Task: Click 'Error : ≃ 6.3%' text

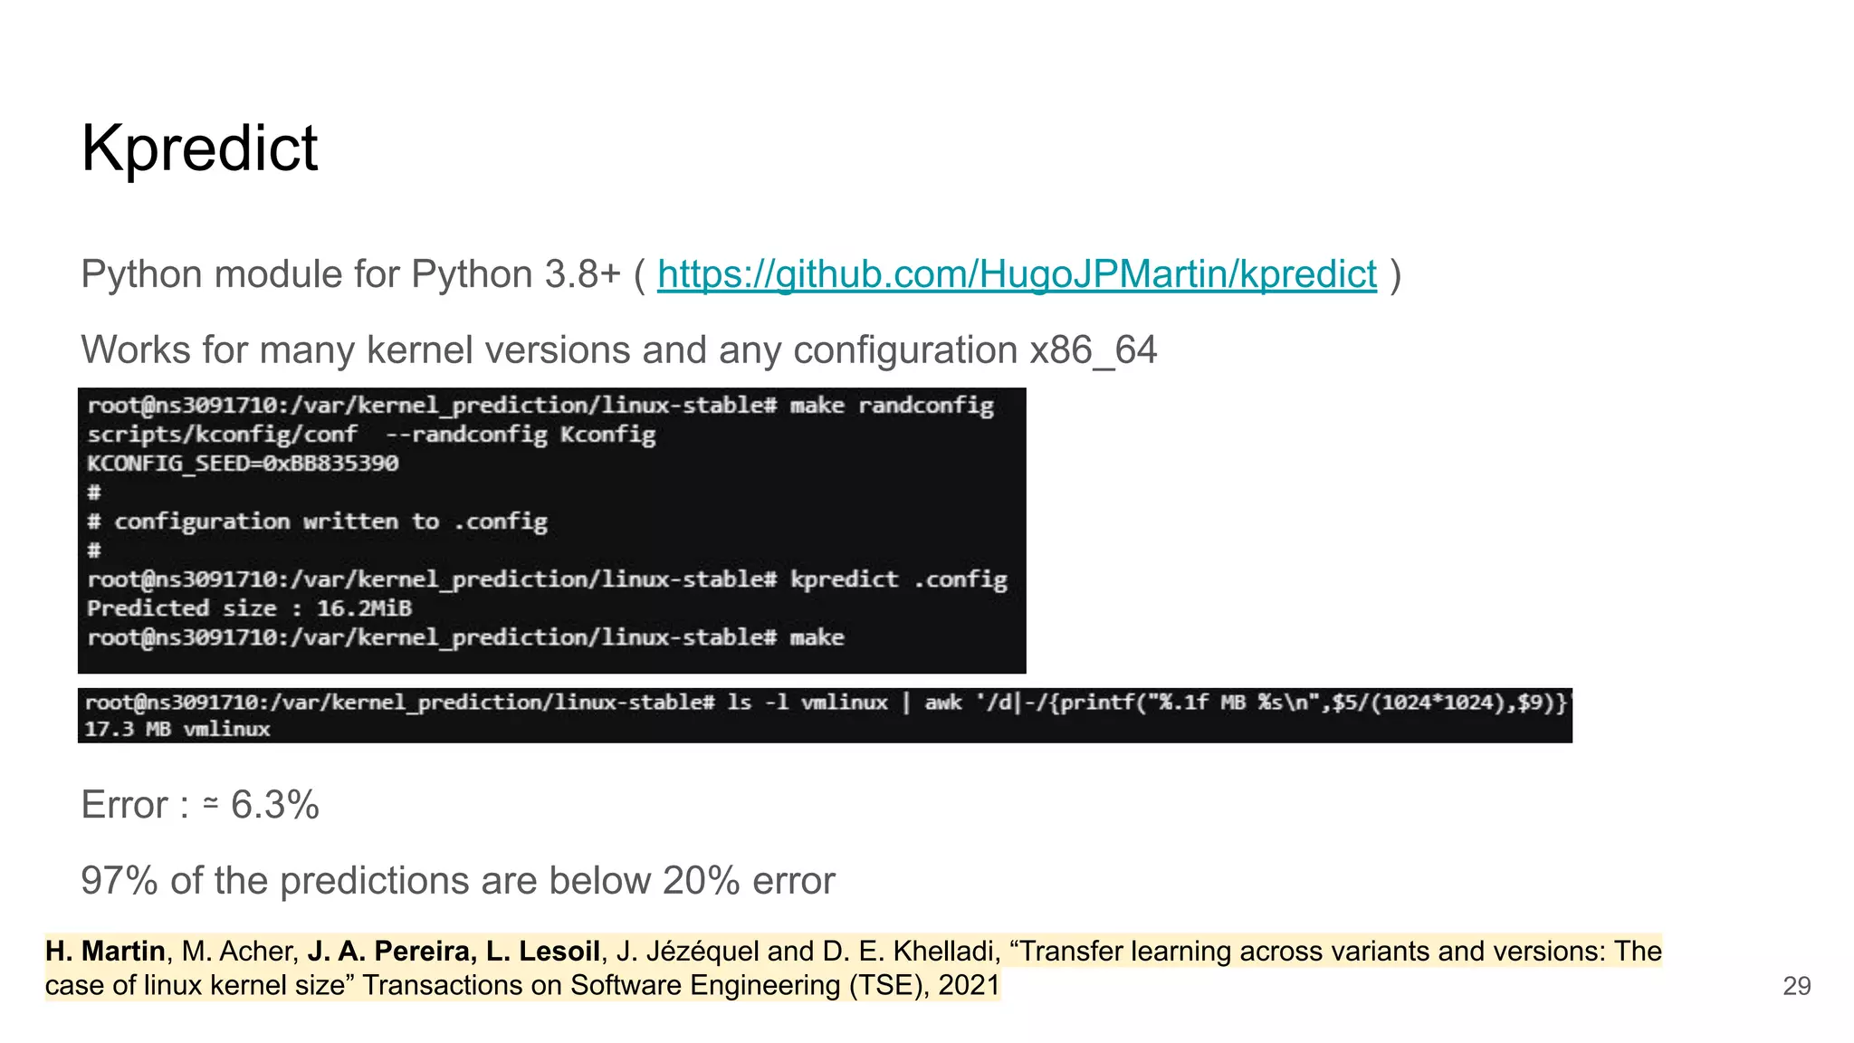Action: (200, 805)
